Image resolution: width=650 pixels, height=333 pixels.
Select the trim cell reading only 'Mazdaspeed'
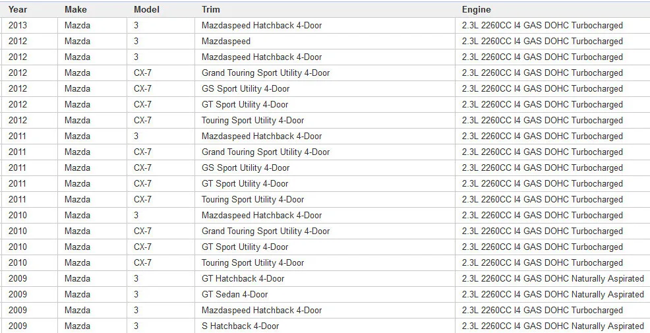point(325,41)
